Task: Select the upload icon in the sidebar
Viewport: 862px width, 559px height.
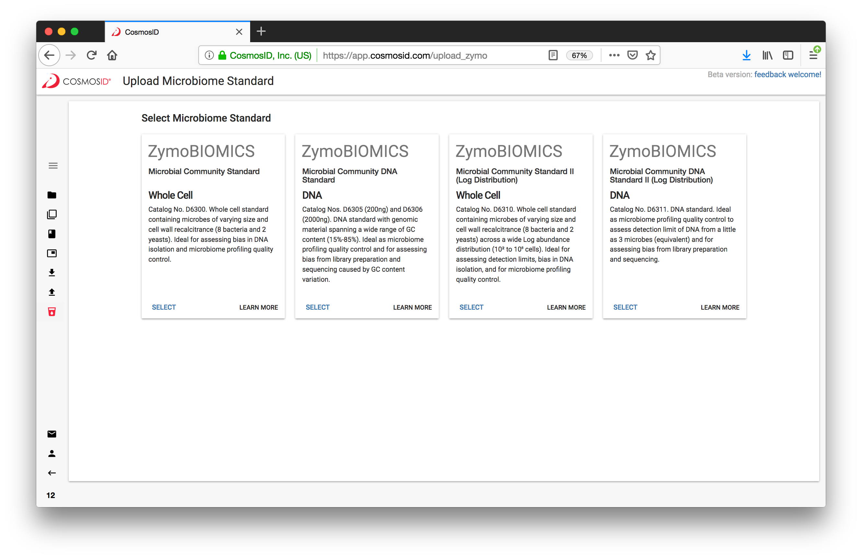Action: click(x=52, y=292)
